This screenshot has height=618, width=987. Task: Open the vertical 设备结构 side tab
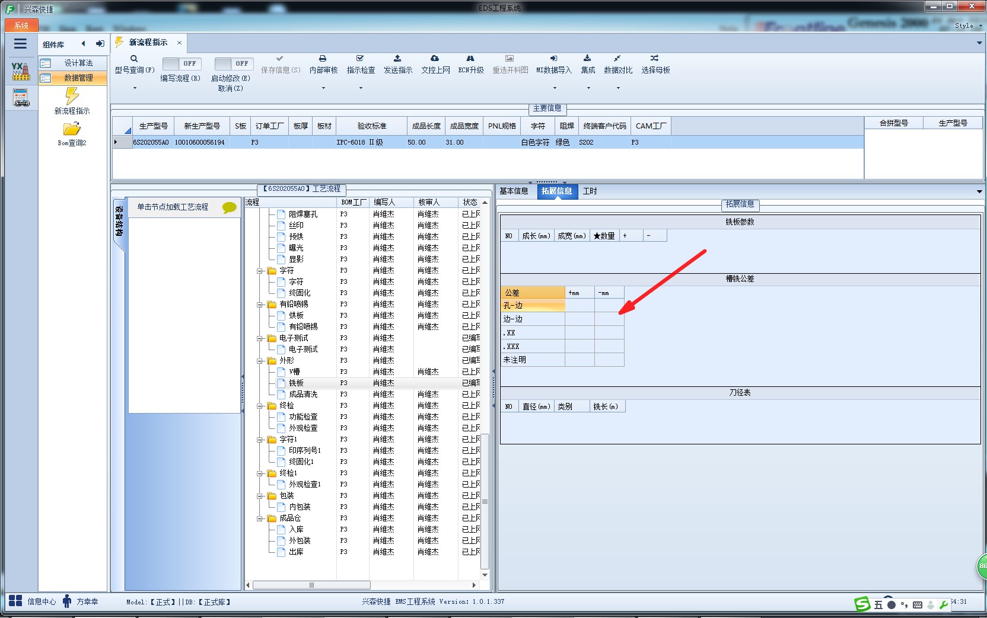[x=119, y=222]
